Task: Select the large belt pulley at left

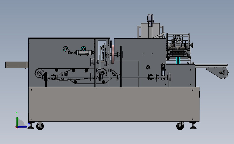Action: [x=39, y=73]
